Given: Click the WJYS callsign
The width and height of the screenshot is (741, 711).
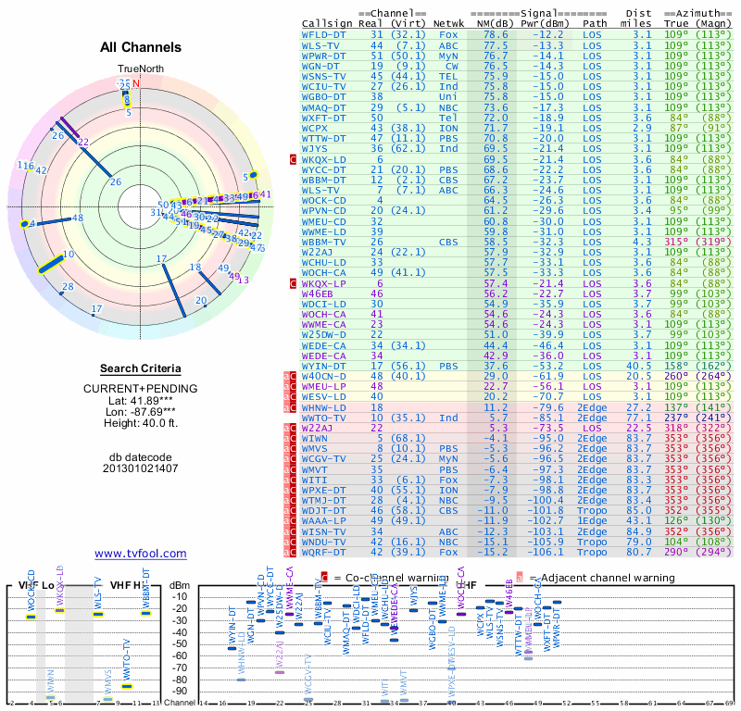Looking at the screenshot, I should 314,149.
